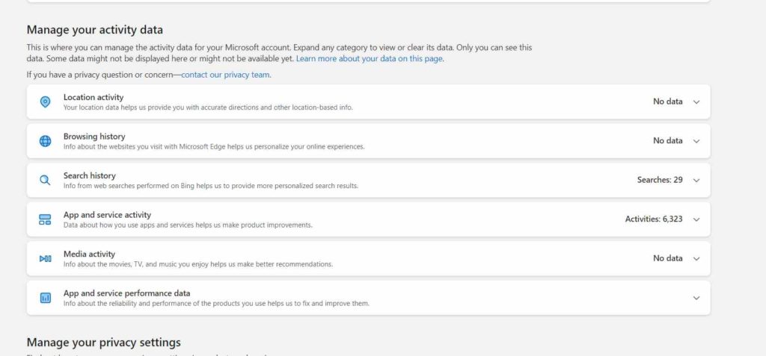This screenshot has width=766, height=356.
Task: Expand App and service performance data chevron
Action: [696, 298]
